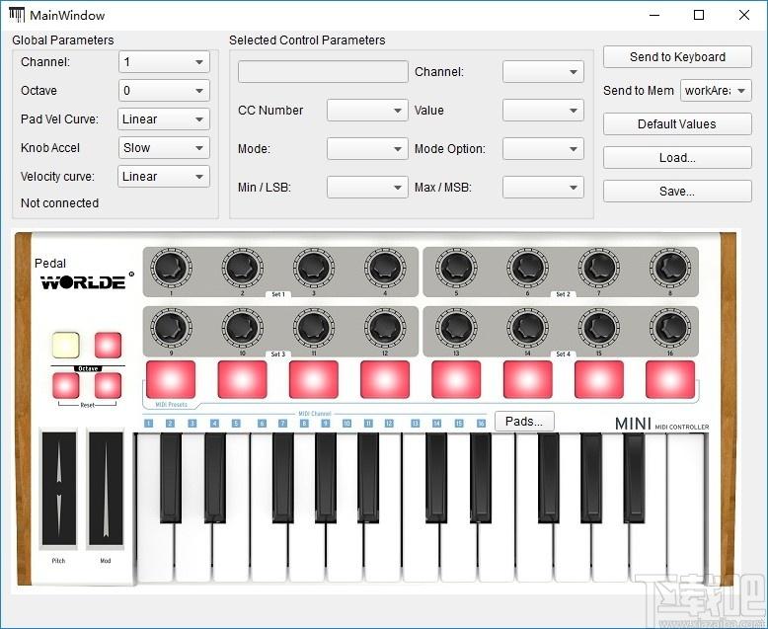Toggle MIDI Channel 16 indicator
Image resolution: width=768 pixels, height=629 pixels.
482,424
